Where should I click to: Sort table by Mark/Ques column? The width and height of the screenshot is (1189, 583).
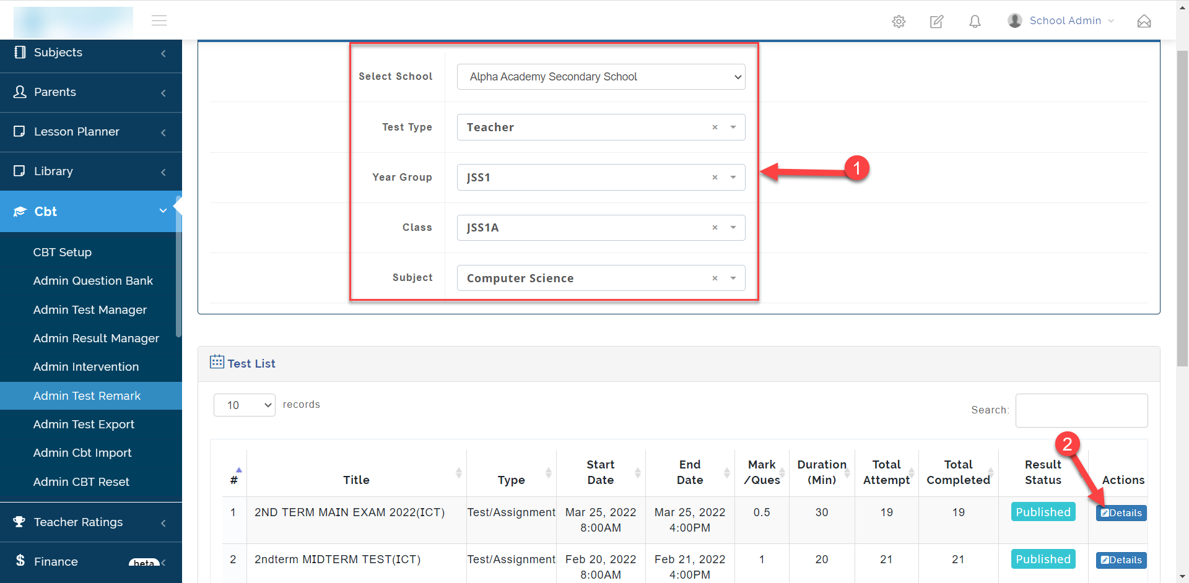[x=782, y=473]
